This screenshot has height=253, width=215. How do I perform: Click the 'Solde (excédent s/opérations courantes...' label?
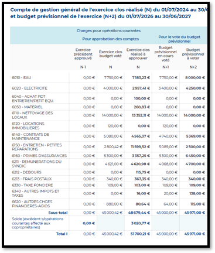37,223
